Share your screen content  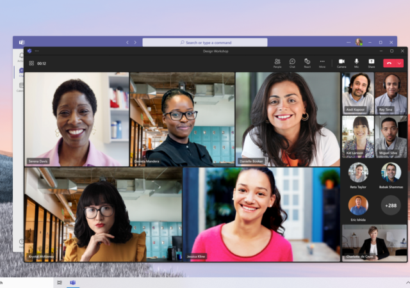click(x=372, y=63)
